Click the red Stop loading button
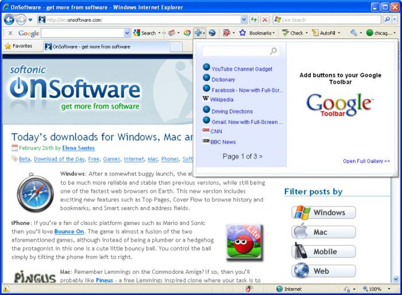 click(265, 20)
